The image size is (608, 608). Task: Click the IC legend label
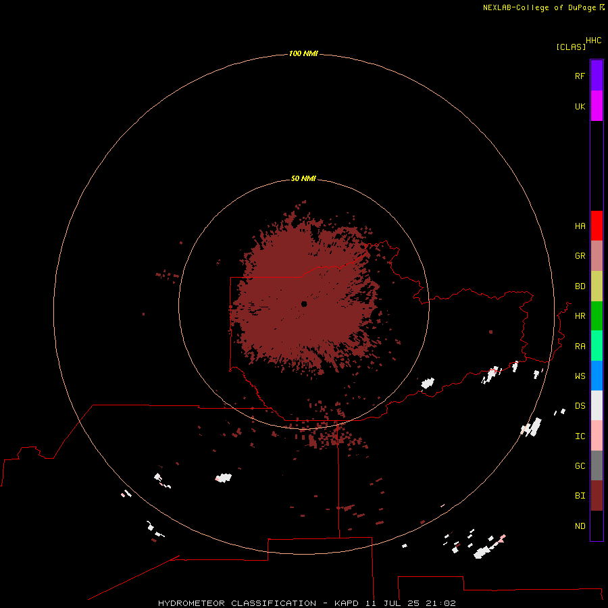point(580,436)
